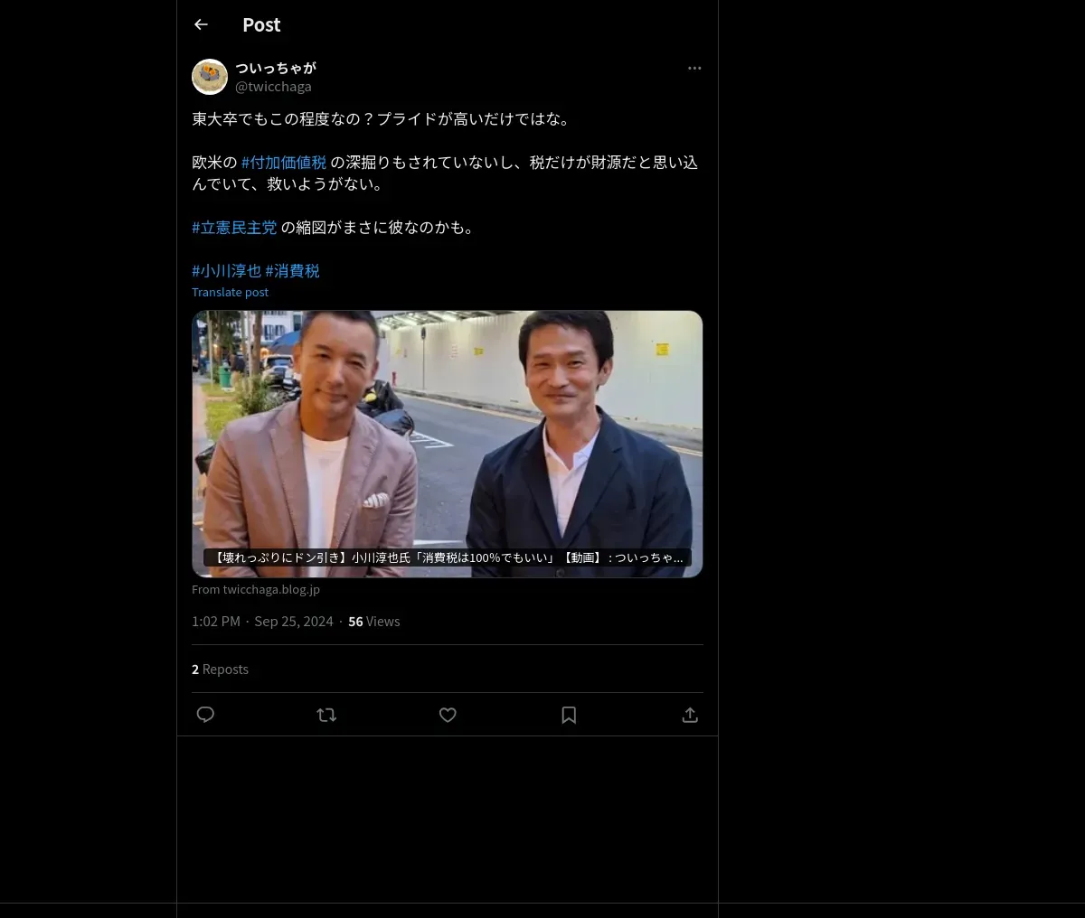The image size is (1085, 918).
Task: Click the reply speech bubble icon
Action: click(205, 715)
